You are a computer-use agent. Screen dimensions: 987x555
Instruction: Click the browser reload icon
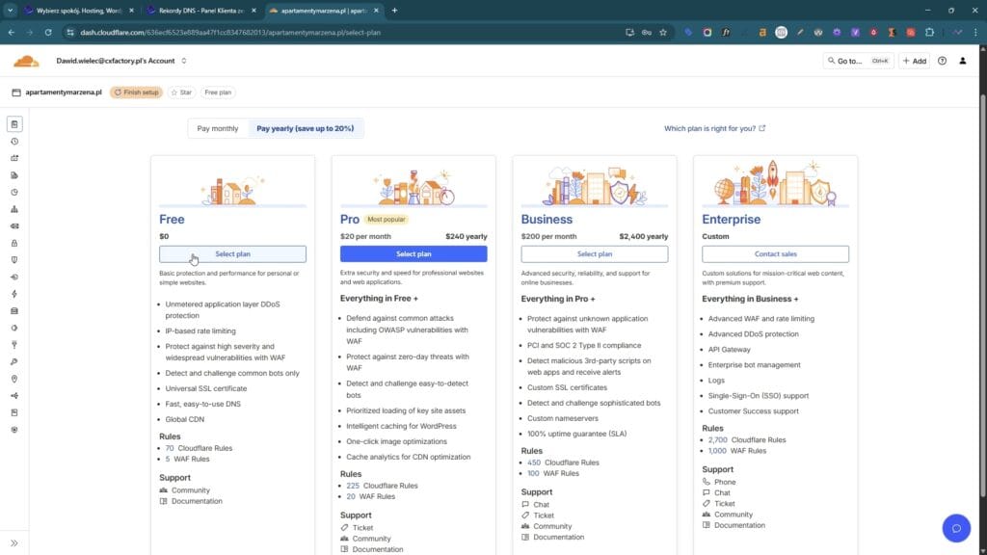click(x=48, y=32)
